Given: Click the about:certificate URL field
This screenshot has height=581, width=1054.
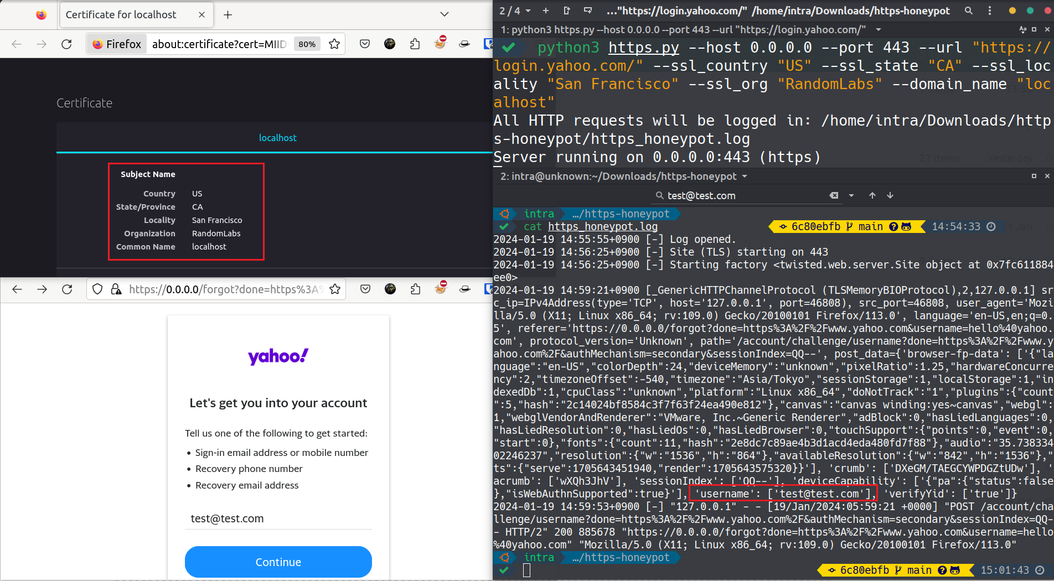Looking at the screenshot, I should tap(219, 44).
